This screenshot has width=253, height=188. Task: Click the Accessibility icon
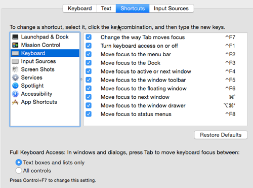tap(15, 94)
